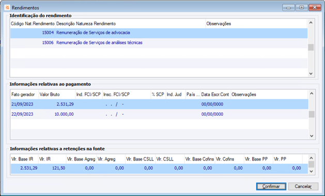Click Vlr. IR column header
Screen dimensions: 325x196
coord(52,159)
